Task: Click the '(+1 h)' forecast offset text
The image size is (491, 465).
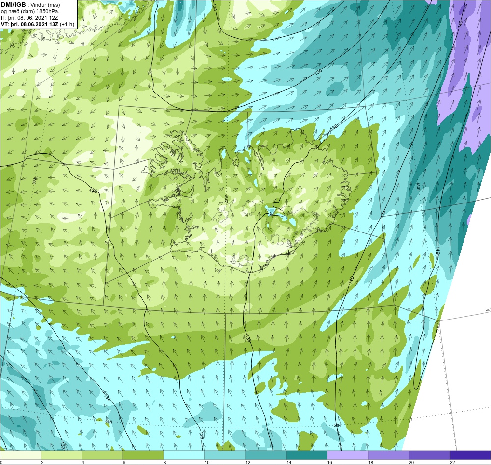Action: tap(67, 24)
